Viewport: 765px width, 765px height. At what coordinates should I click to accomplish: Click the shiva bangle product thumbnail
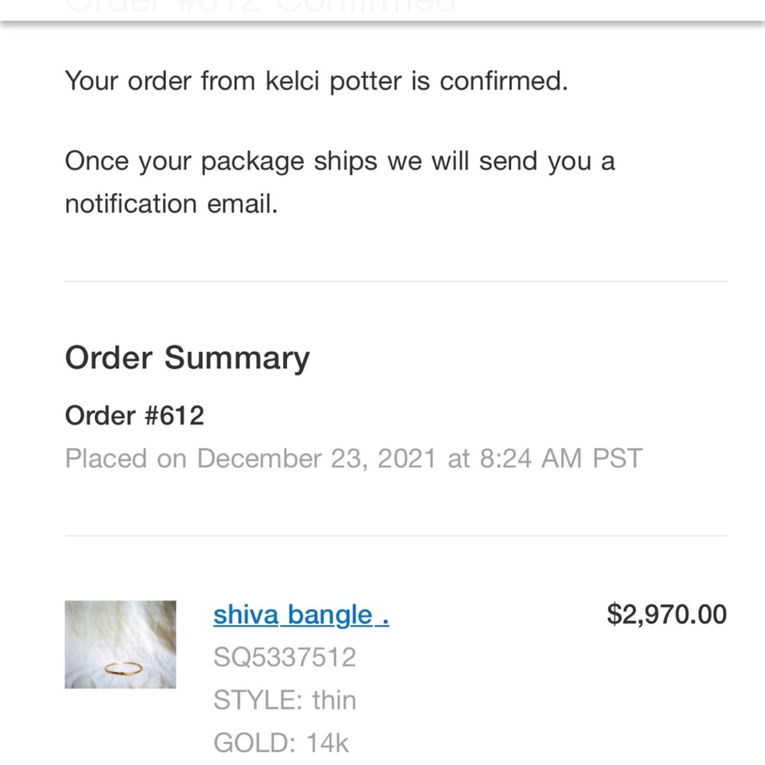[120, 645]
